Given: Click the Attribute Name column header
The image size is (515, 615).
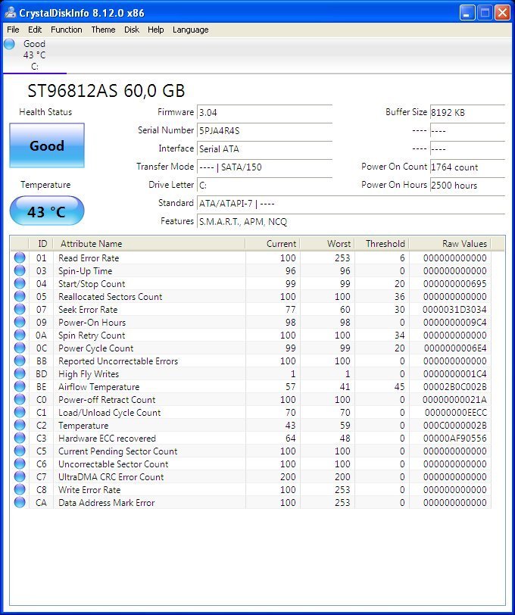Looking at the screenshot, I should click(149, 244).
